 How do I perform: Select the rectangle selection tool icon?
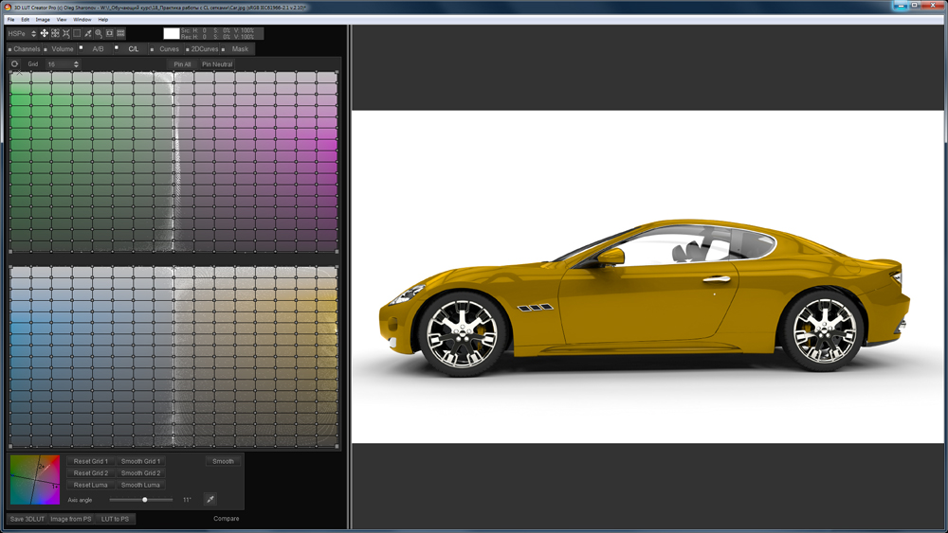point(77,33)
